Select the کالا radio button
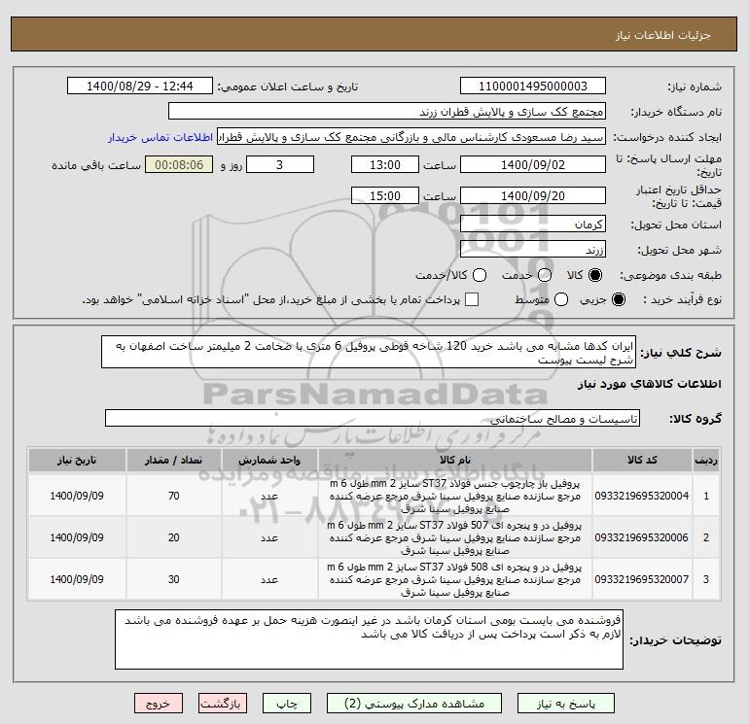 click(595, 275)
